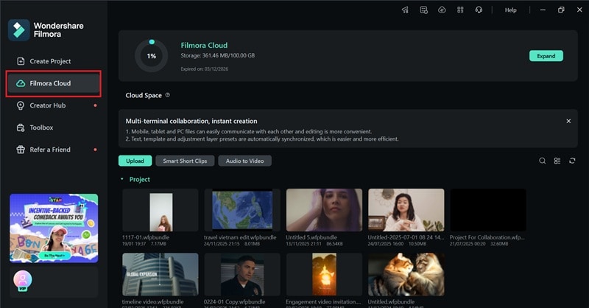This screenshot has width=589, height=308.
Task: Collapse the Project section
Action: (x=121, y=179)
